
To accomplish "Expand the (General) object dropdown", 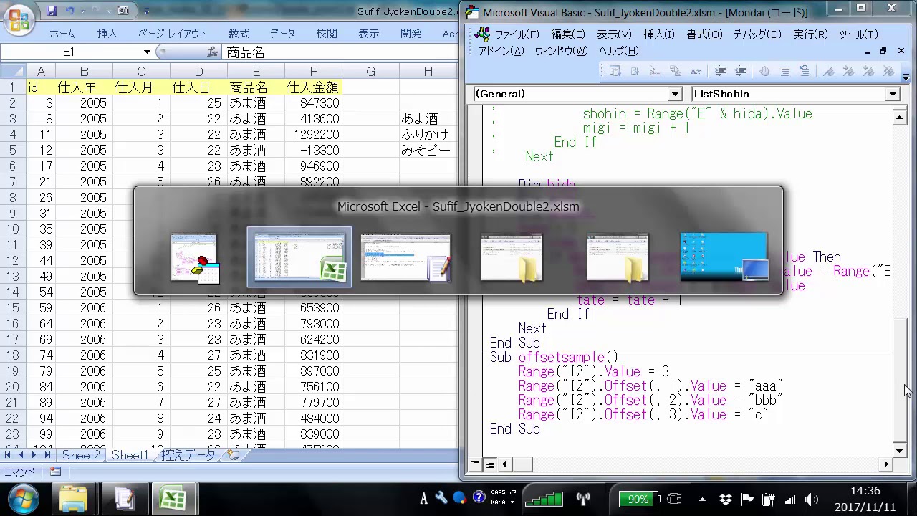I will (675, 94).
